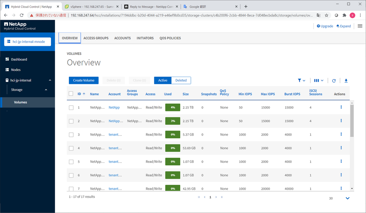Toggle the select-all volumes header checkbox
The height and width of the screenshot is (213, 366).
[x=71, y=94]
